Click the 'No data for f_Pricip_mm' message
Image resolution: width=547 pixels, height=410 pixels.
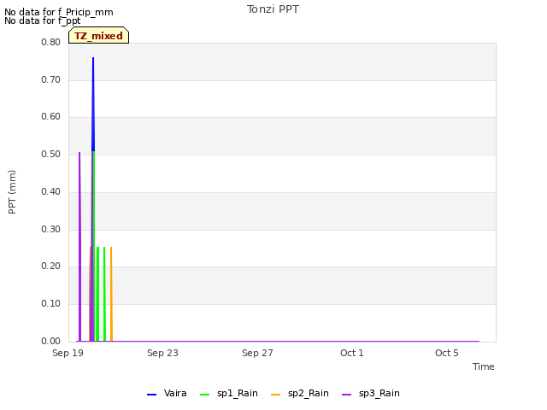click(x=59, y=12)
